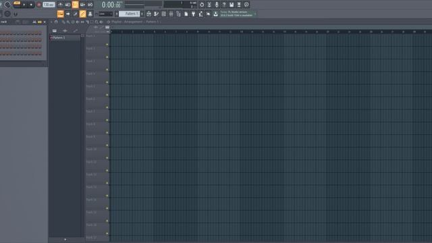Show patterns tab in the playlist picker
432x243 pixels.
(x=55, y=31)
